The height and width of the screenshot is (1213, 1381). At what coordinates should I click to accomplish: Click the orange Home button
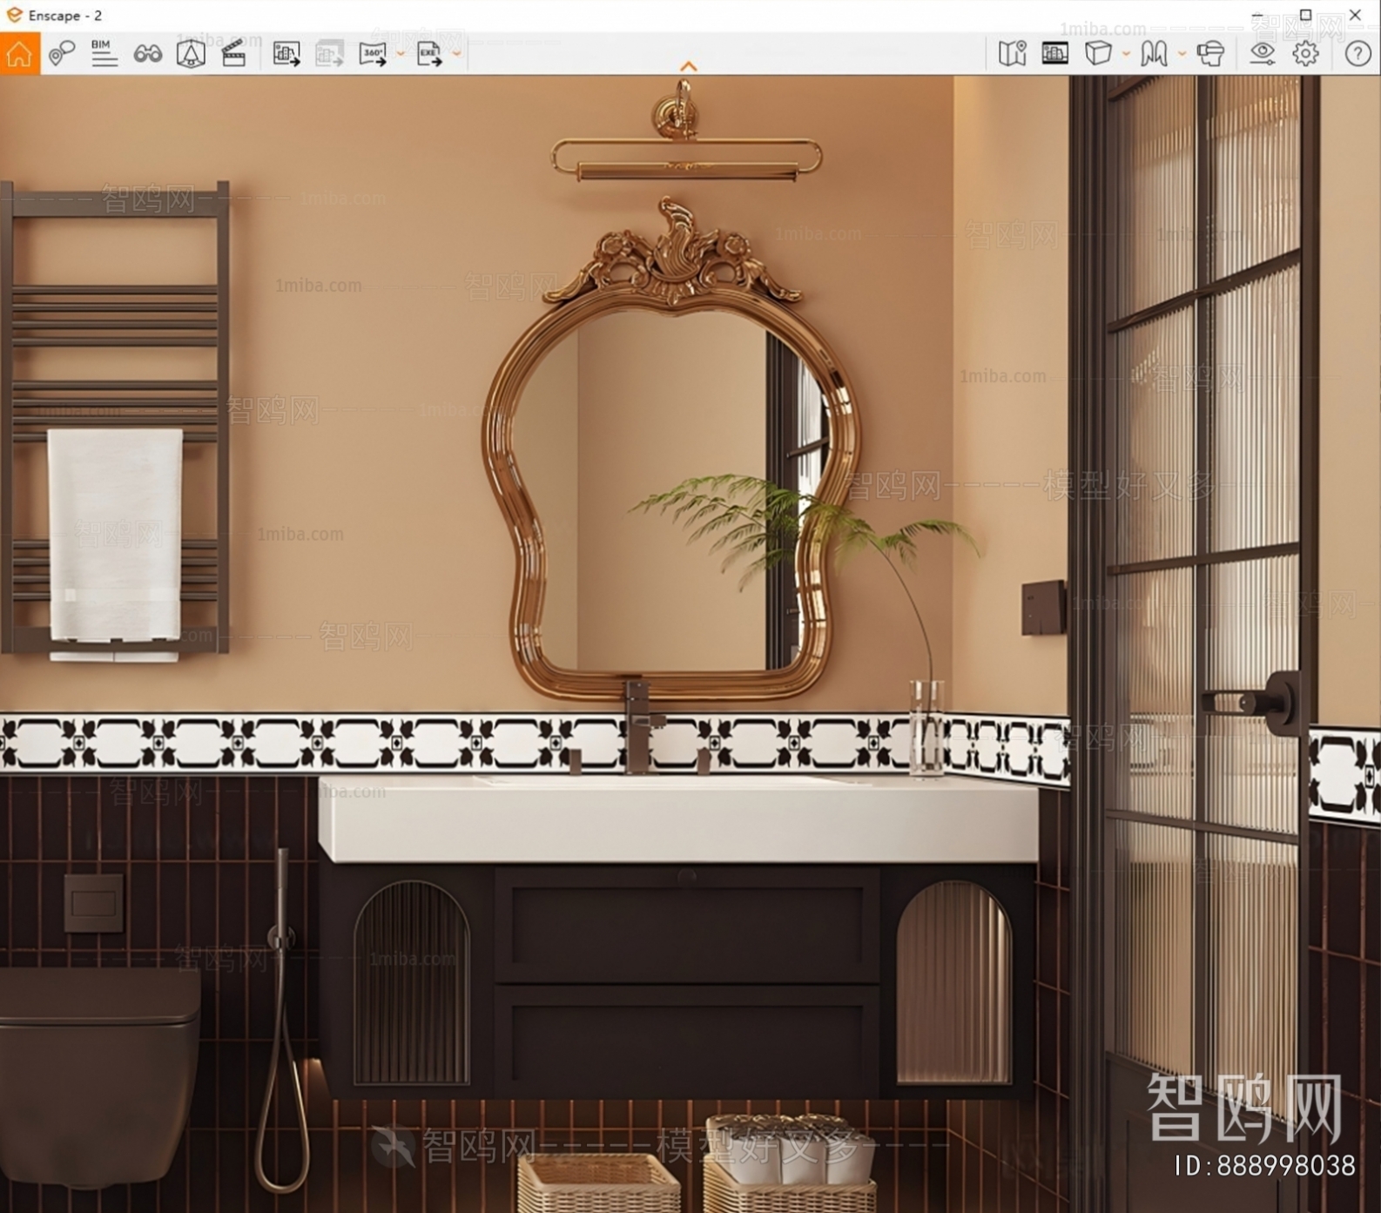pyautogui.click(x=19, y=53)
